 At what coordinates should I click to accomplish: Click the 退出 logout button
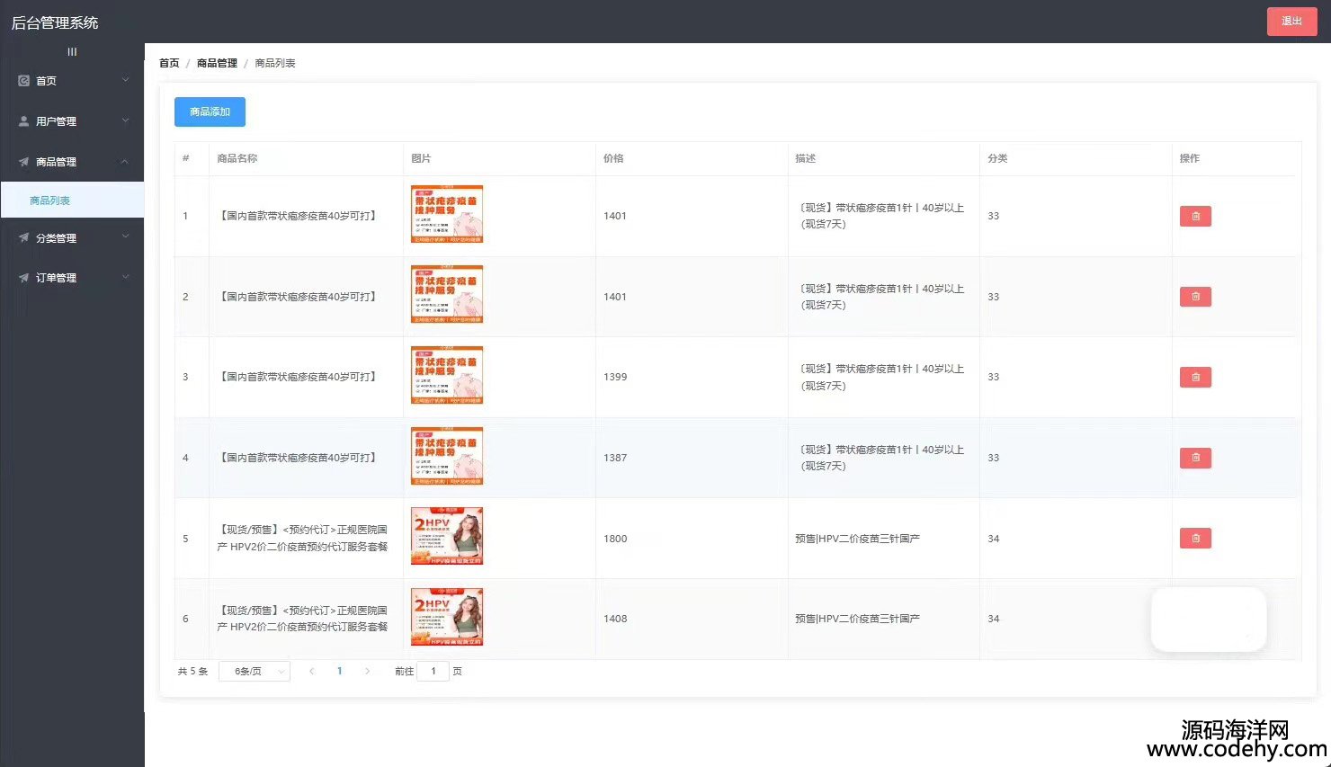coord(1291,22)
